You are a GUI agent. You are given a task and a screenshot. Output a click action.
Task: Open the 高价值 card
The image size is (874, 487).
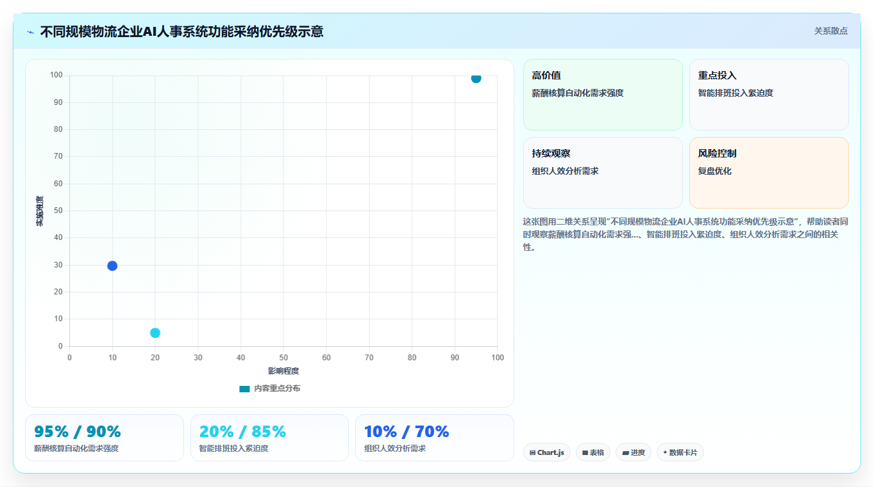pos(603,95)
